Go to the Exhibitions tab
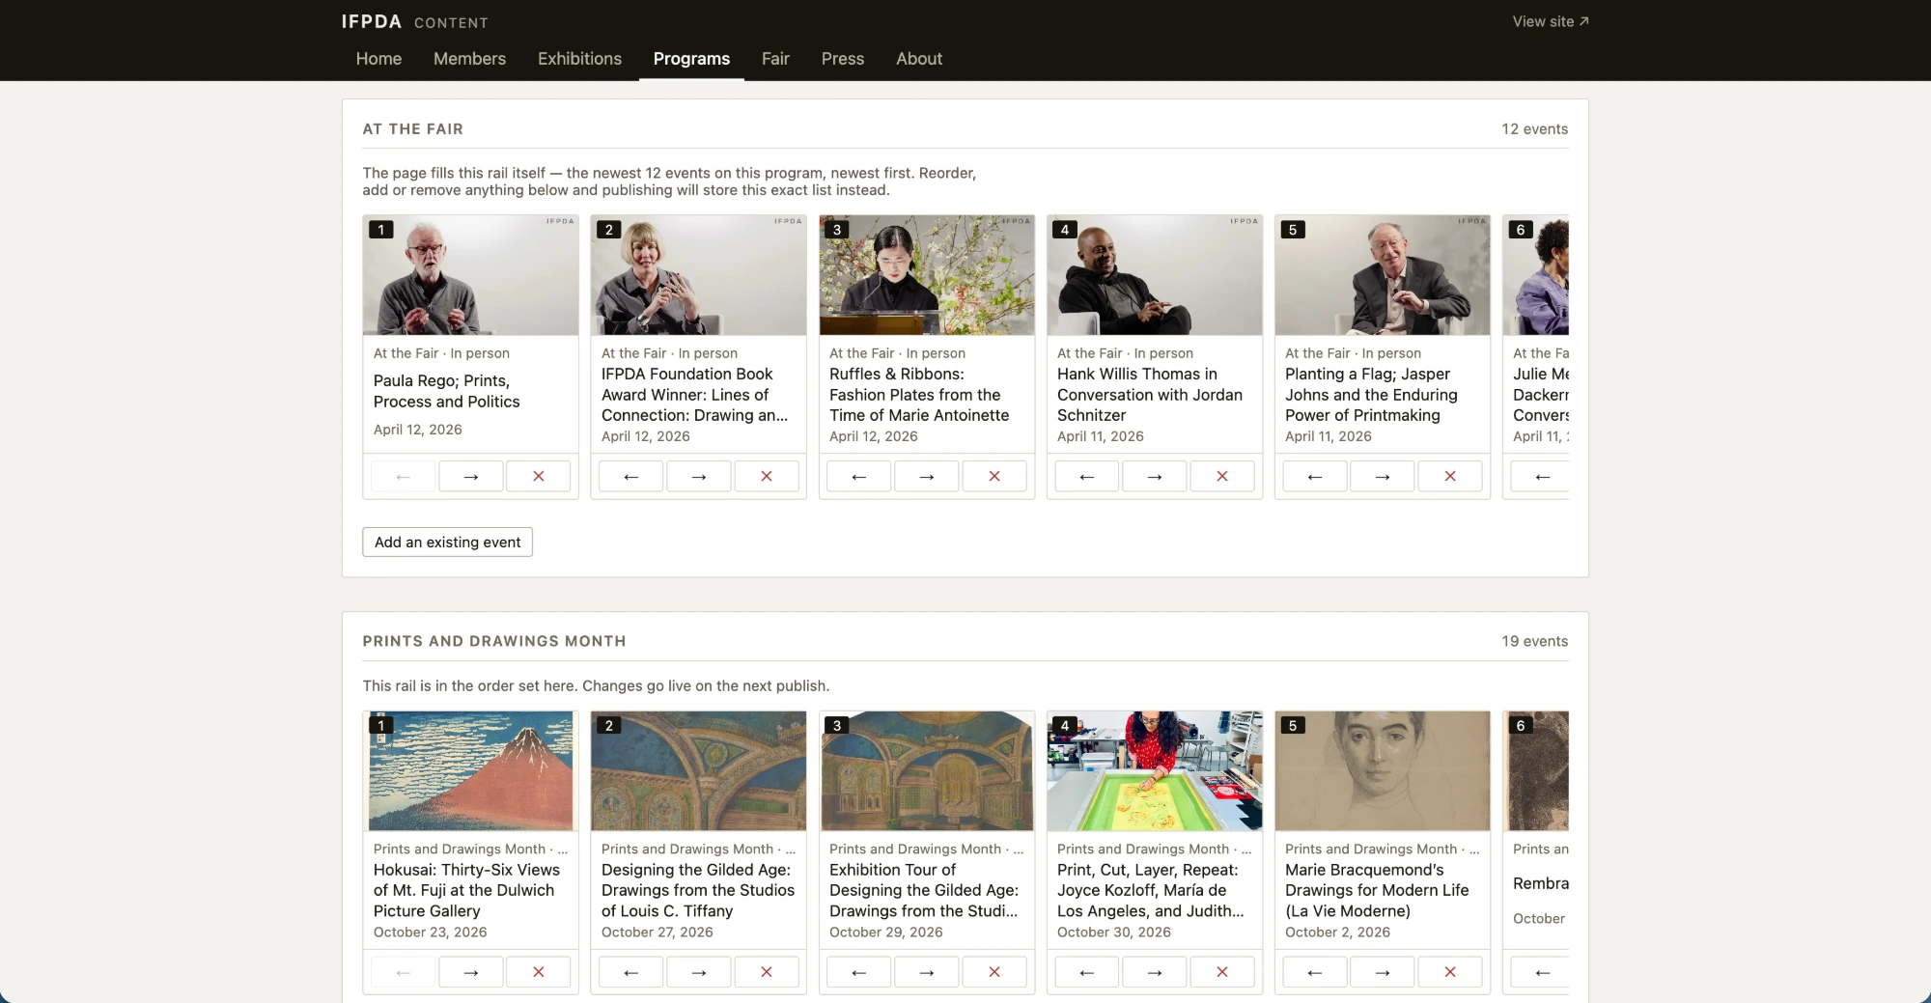This screenshot has width=1931, height=1003. 579,59
